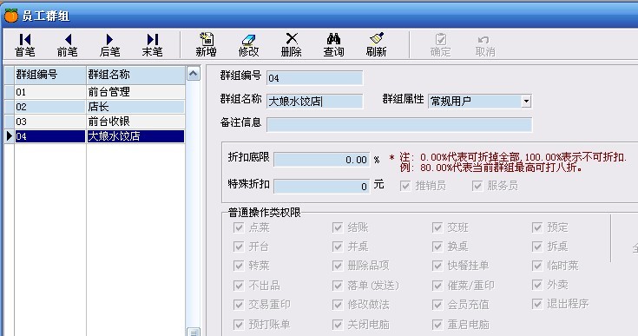Cancel editing with the 取消 button
The image size is (638, 336).
click(x=485, y=45)
